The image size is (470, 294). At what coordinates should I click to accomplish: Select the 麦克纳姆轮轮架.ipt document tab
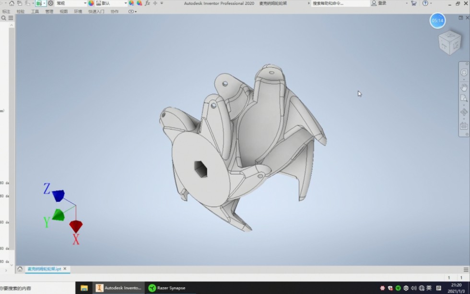[47, 269]
